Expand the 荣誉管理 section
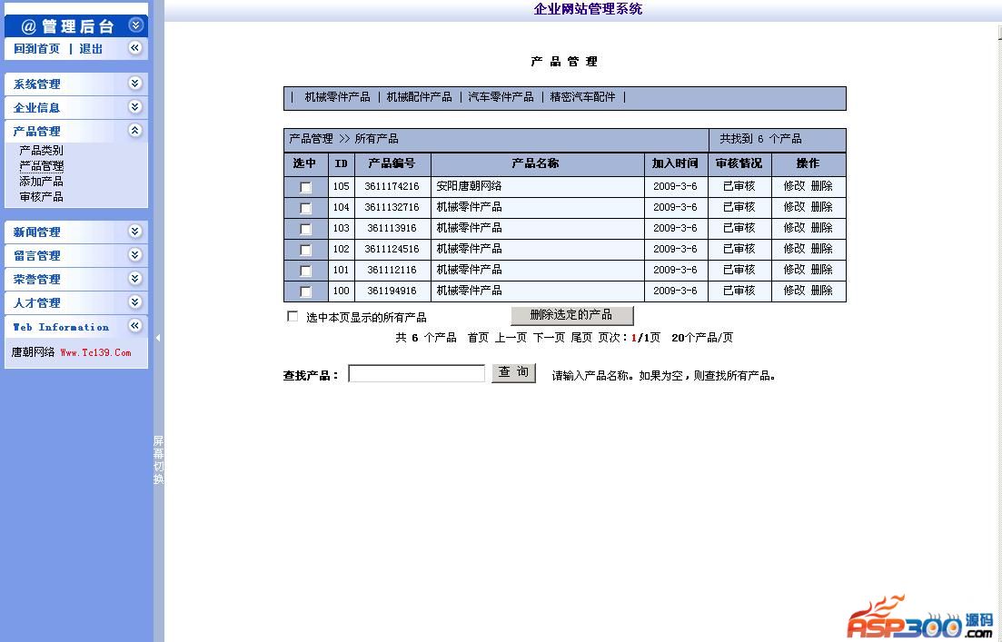 (134, 279)
